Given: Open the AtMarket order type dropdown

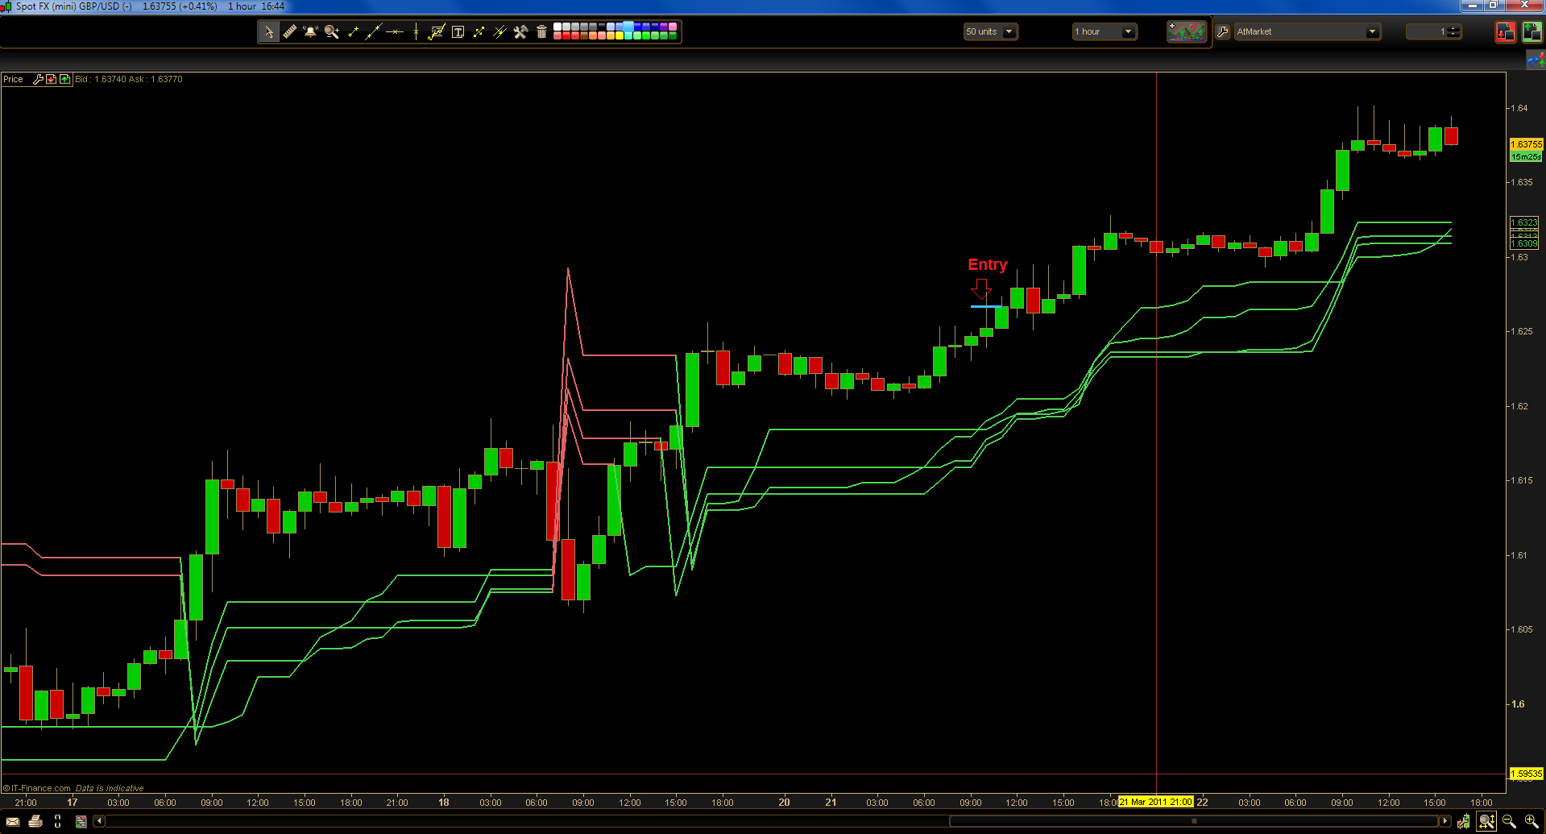Looking at the screenshot, I should click(1307, 31).
